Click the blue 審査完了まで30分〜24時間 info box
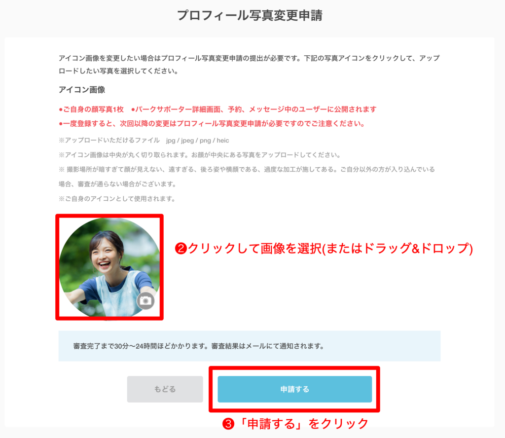 click(250, 346)
